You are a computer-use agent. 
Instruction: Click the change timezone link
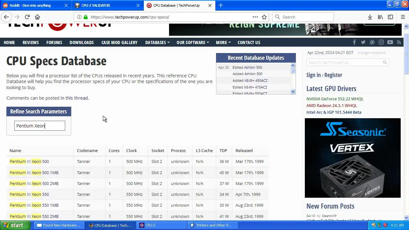click(371, 53)
